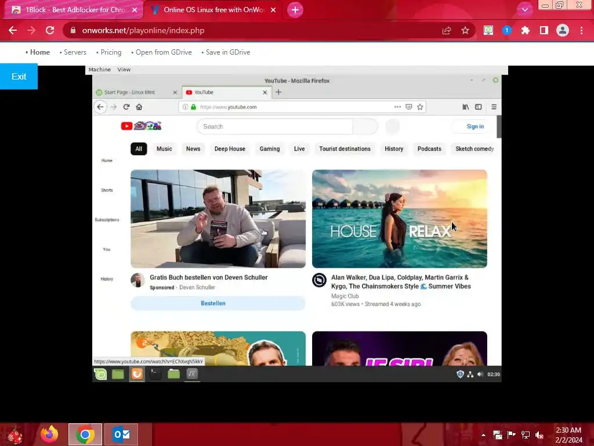Click Open from GDrive link

[164, 52]
